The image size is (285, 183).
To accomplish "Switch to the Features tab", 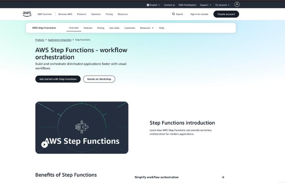I will (88, 28).
